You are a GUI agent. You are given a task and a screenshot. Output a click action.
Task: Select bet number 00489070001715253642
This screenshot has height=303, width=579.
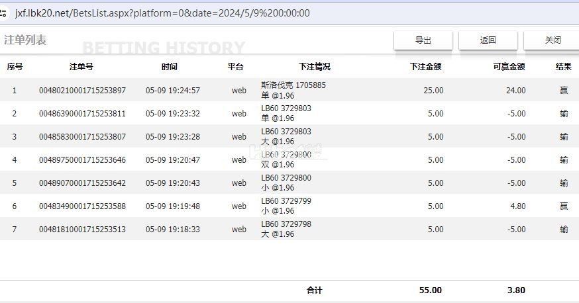[82, 183]
